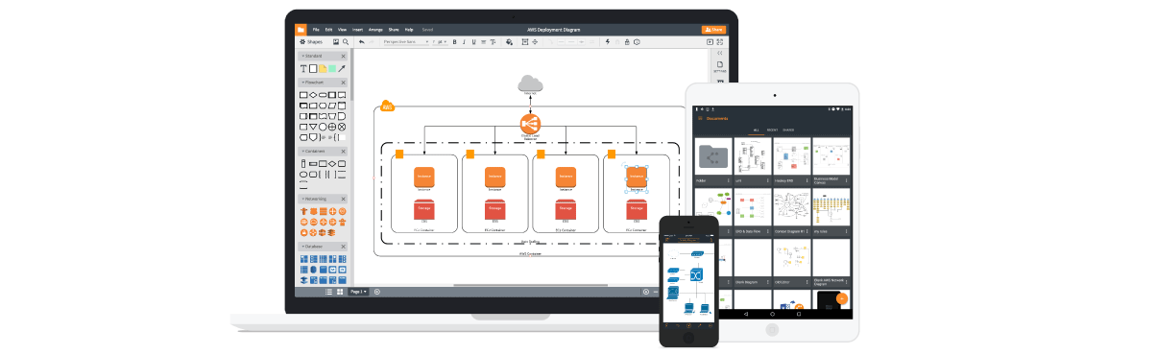The image size is (1156, 355).
Task: Click the add page plus button
Action: coord(377,292)
